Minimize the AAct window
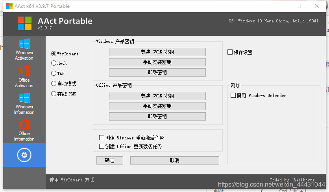 (x=281, y=6)
